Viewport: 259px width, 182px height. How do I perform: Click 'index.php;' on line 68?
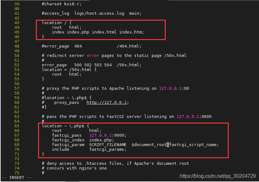coord(102,140)
